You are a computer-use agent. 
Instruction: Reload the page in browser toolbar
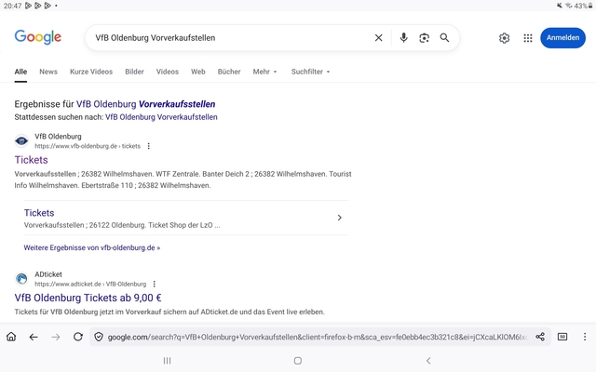point(78,337)
